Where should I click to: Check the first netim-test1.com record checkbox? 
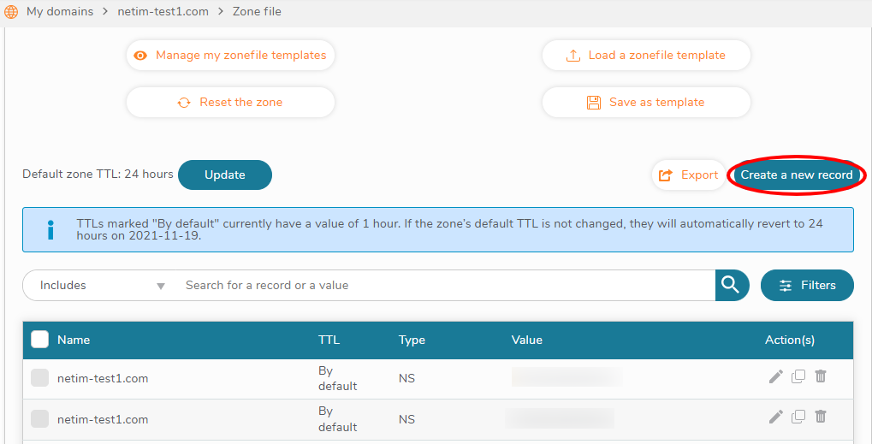pos(39,377)
